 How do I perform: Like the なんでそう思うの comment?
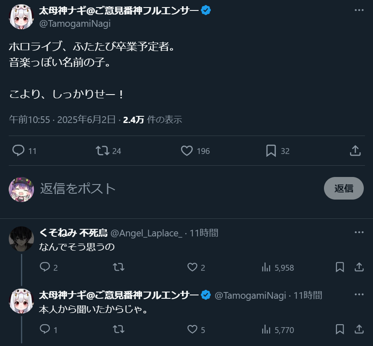click(x=192, y=267)
